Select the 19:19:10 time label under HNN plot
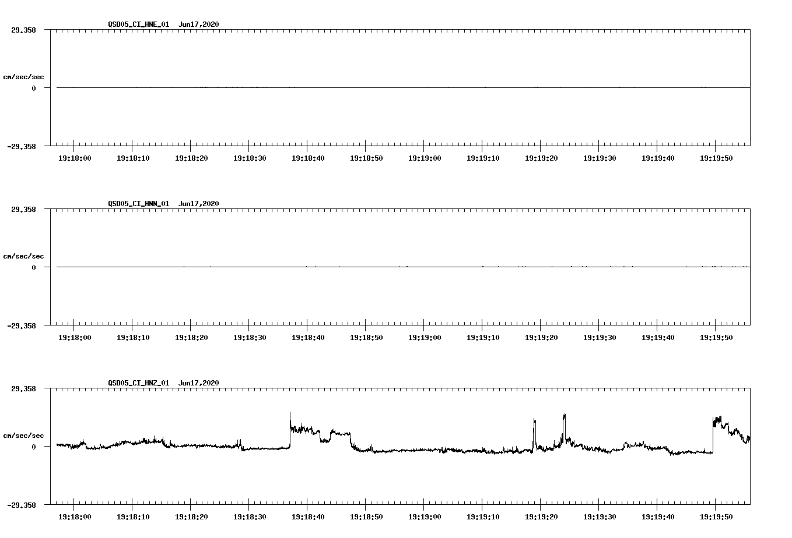Viewport: 792px width, 538px height. coord(483,337)
